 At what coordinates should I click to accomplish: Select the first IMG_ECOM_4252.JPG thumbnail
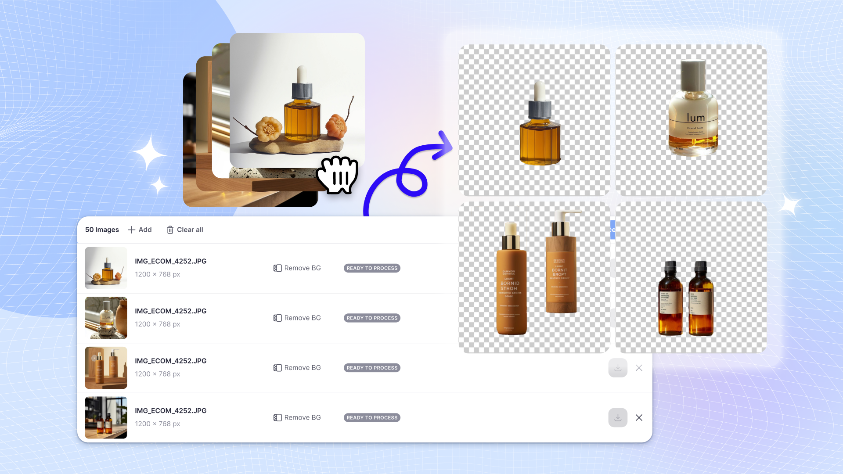[x=106, y=267]
